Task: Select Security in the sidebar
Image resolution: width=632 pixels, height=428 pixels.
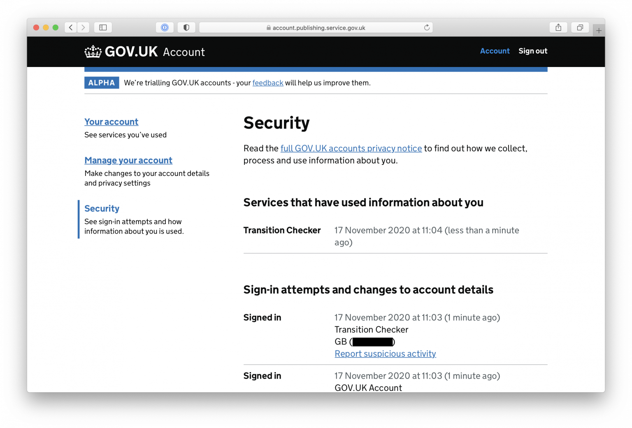Action: 102,208
